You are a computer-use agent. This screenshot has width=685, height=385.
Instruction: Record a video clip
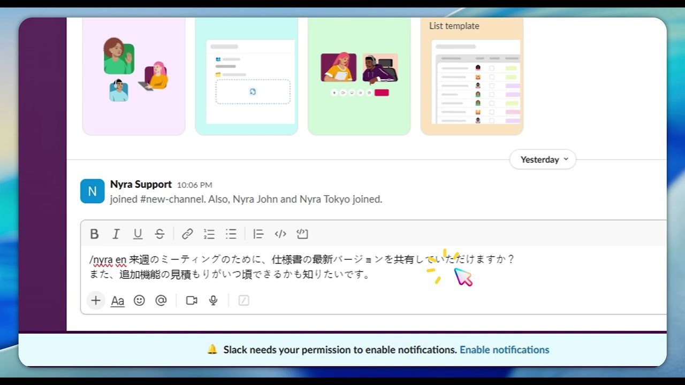192,301
